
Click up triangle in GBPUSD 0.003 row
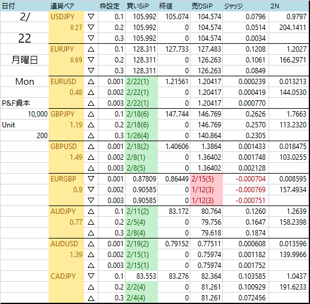point(91,168)
